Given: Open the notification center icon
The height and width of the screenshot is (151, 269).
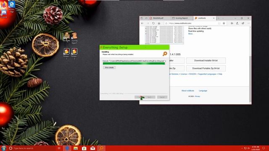Looking at the screenshot, I should [264, 148].
